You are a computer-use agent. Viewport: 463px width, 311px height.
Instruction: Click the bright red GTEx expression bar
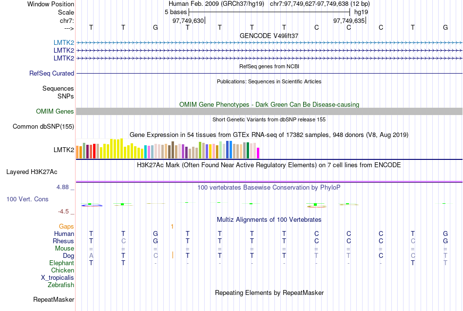[x=94, y=151]
